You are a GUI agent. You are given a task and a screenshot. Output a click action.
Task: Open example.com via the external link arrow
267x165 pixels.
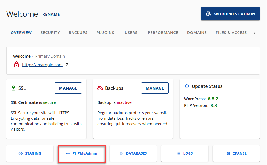tap(67, 64)
